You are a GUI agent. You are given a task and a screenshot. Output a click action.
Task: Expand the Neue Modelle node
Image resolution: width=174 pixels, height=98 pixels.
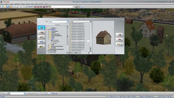(x=47, y=51)
